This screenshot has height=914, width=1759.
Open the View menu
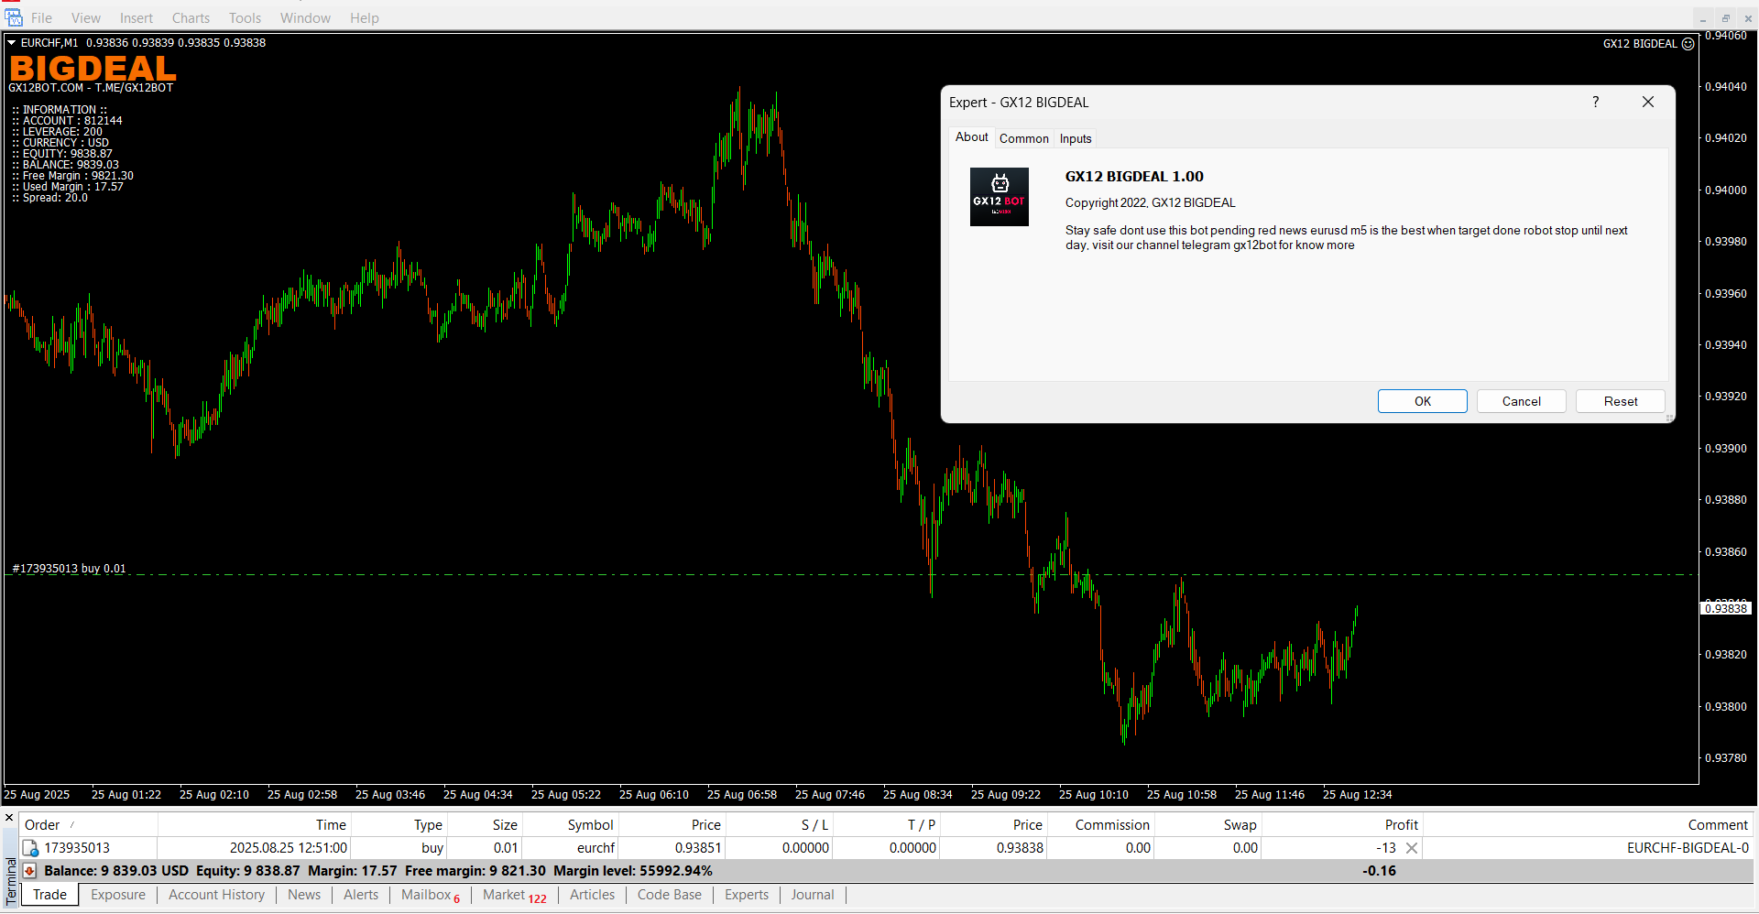coord(86,18)
